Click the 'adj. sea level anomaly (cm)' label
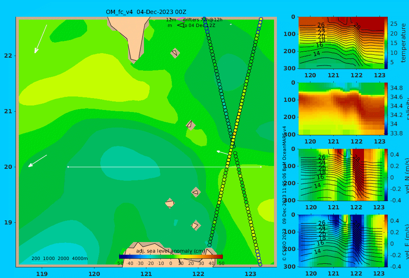The image size is (409, 278). (x=171, y=251)
